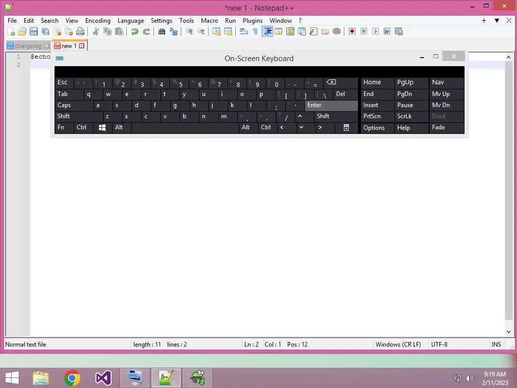This screenshot has height=388, width=517.
Task: Undo last action green arrow
Action: pos(134,31)
